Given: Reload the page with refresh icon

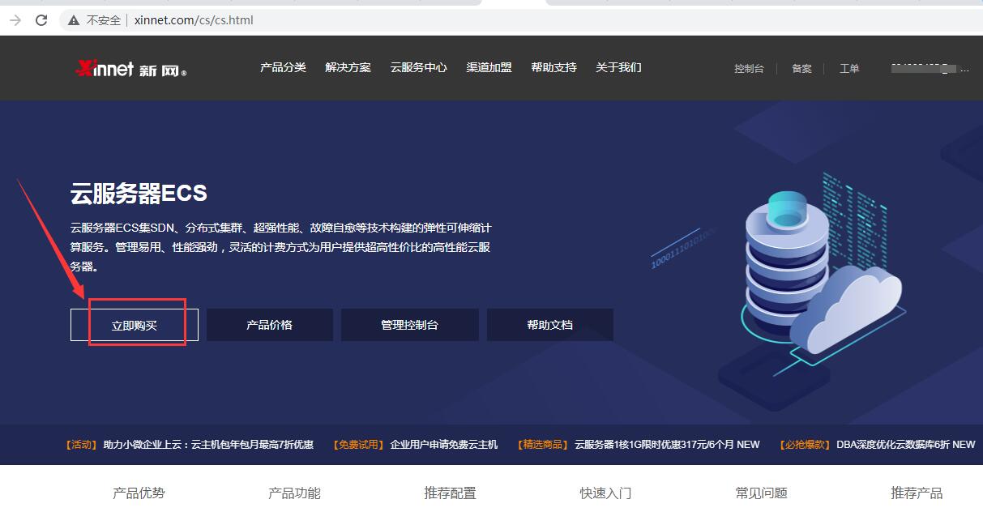Looking at the screenshot, I should click(x=41, y=20).
